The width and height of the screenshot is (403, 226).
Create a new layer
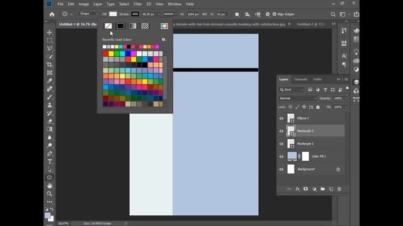pyautogui.click(x=331, y=189)
